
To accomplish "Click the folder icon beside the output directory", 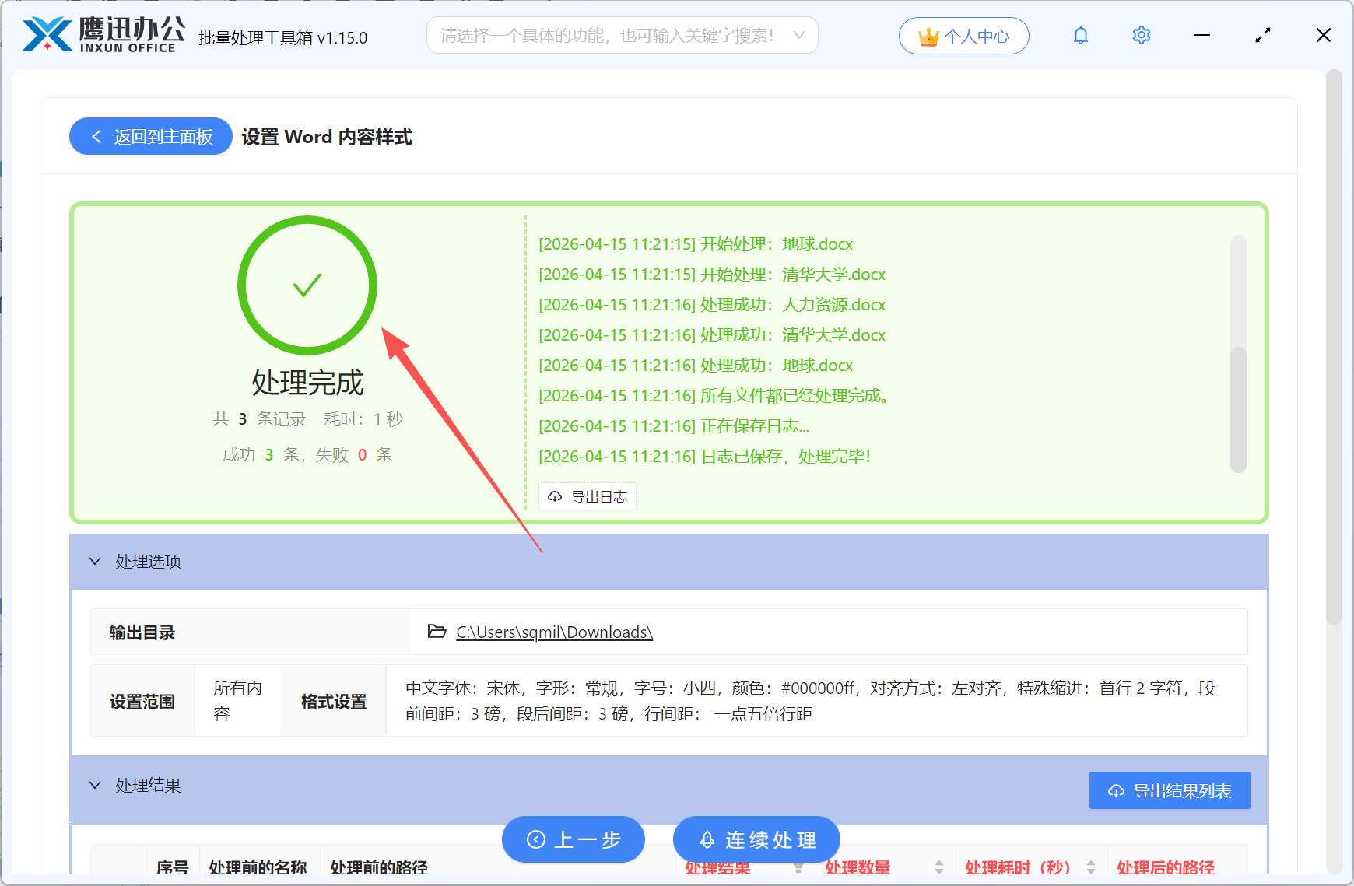I will pyautogui.click(x=437, y=632).
